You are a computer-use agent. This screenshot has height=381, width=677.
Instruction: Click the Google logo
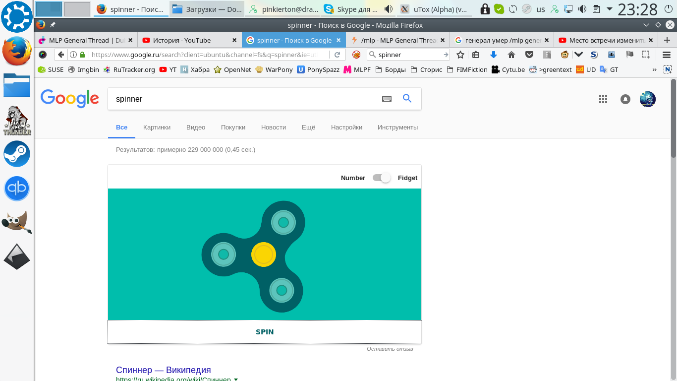(x=70, y=98)
